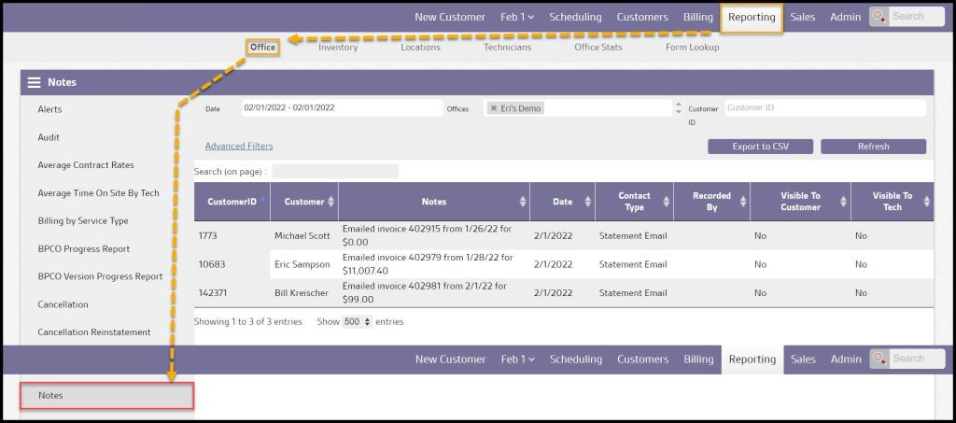Screen dimensions: 956x423
Task: Sort by Visible To Tech arrows
Action: (x=925, y=202)
